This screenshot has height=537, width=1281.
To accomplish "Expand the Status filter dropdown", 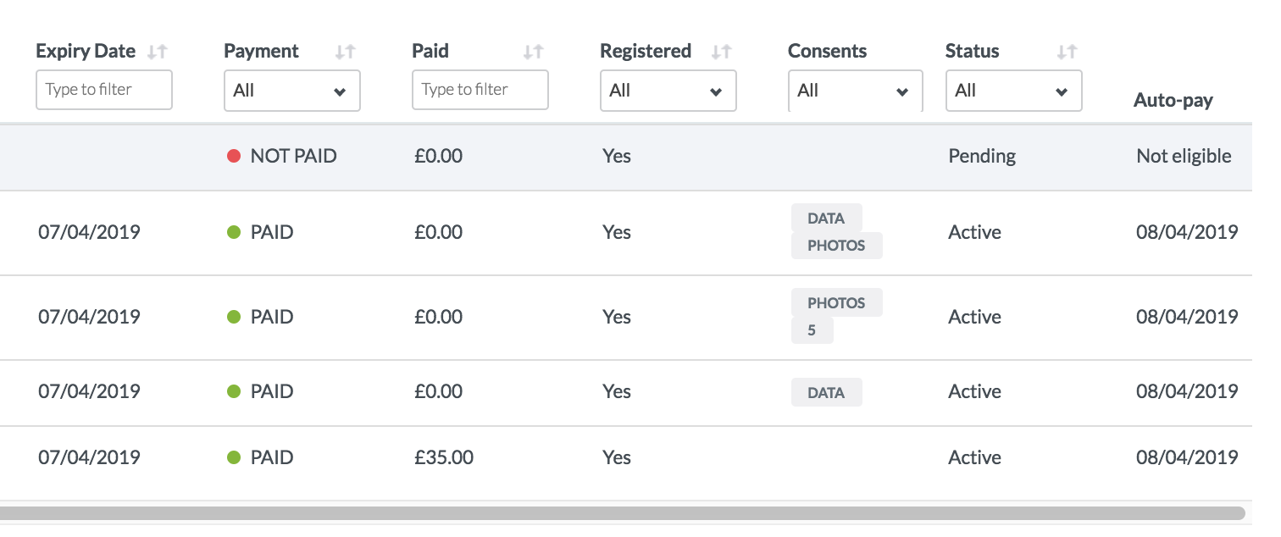I will (x=1013, y=91).
